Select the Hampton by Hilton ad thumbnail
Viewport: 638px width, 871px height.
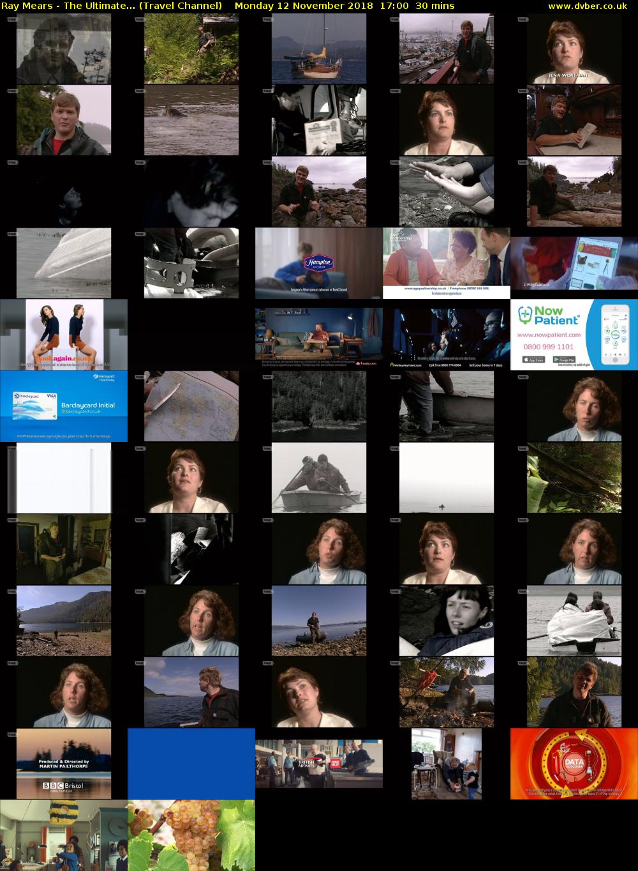(318, 263)
